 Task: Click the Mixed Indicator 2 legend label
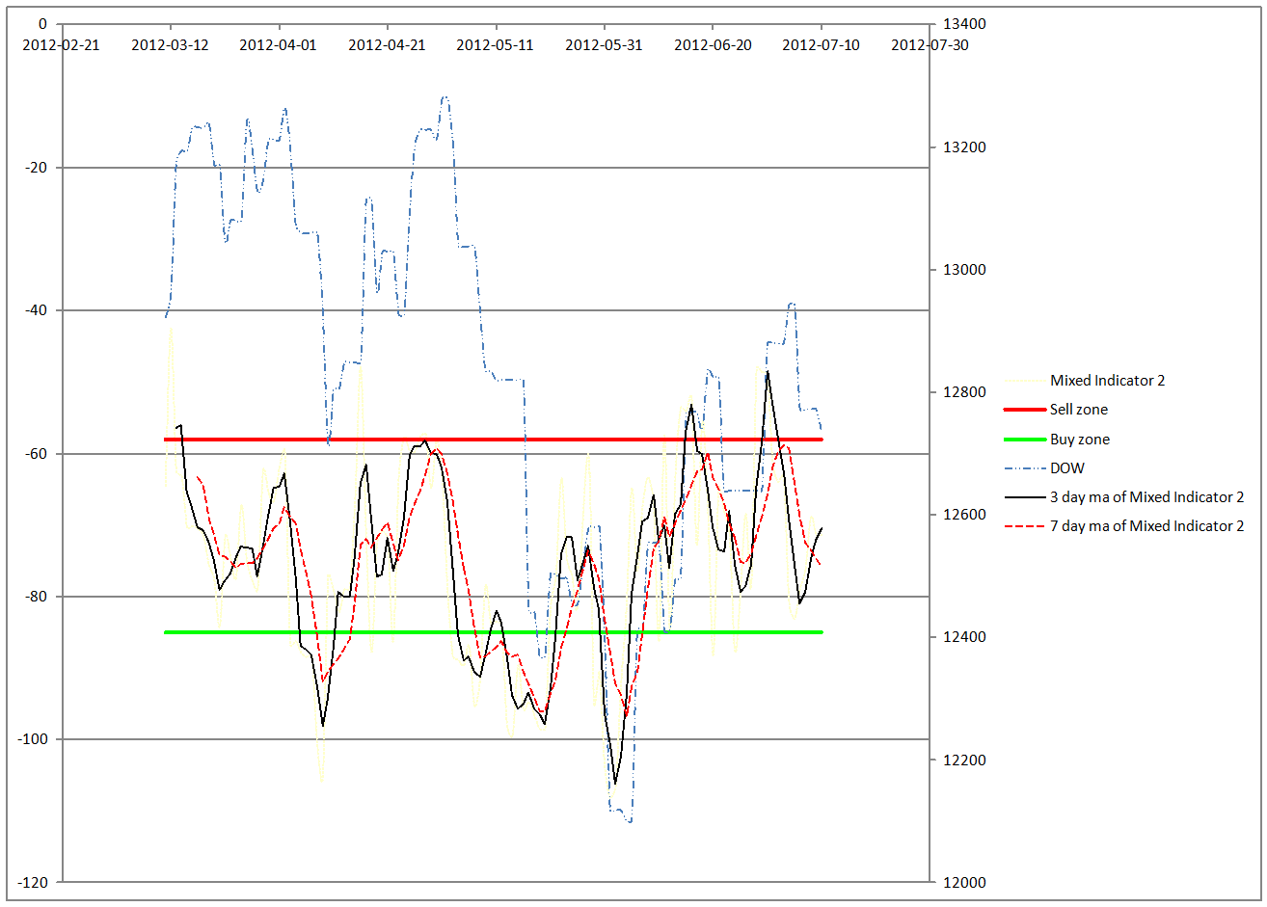[1107, 381]
